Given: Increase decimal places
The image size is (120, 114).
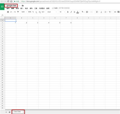Looking at the screenshot, I should [x=39, y=12].
